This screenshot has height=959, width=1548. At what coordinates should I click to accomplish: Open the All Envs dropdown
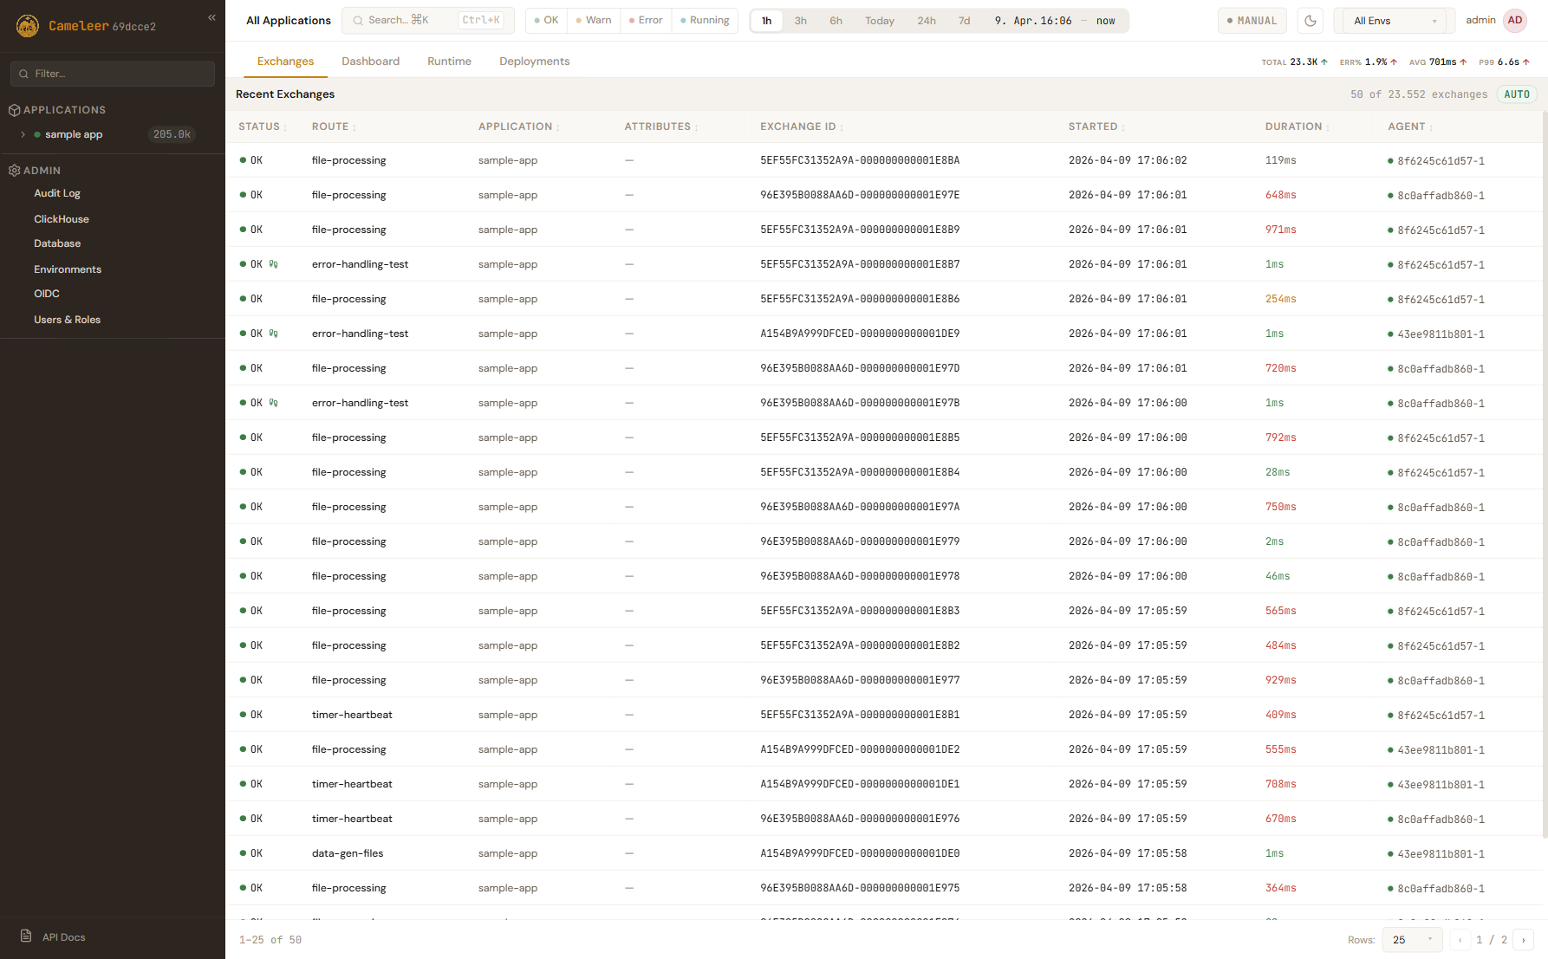tap(1394, 21)
